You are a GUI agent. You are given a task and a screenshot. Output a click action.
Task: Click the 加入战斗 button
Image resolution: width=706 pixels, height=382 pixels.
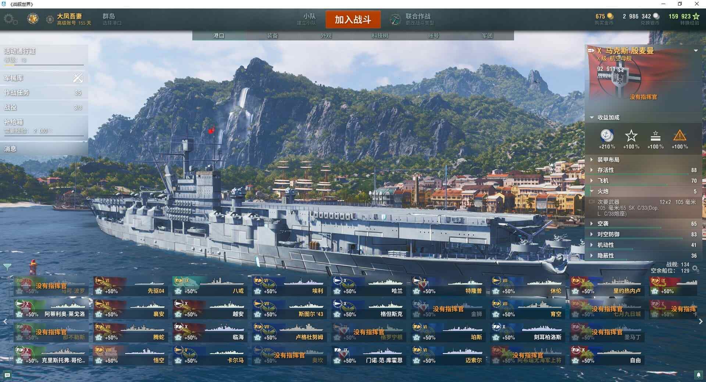353,19
